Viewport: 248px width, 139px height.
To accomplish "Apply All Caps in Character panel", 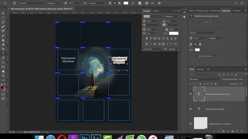I will click(x=155, y=39).
